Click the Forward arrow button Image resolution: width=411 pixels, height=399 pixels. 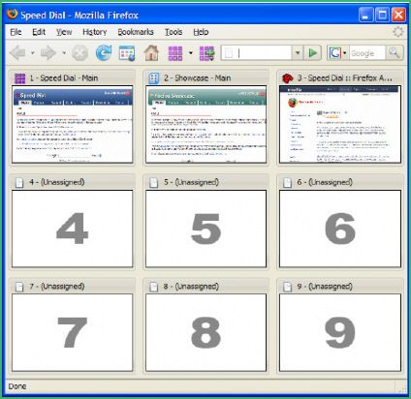point(48,53)
